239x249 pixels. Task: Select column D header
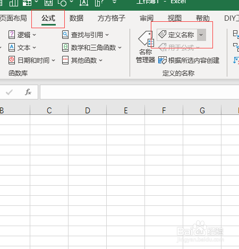pos(88,110)
